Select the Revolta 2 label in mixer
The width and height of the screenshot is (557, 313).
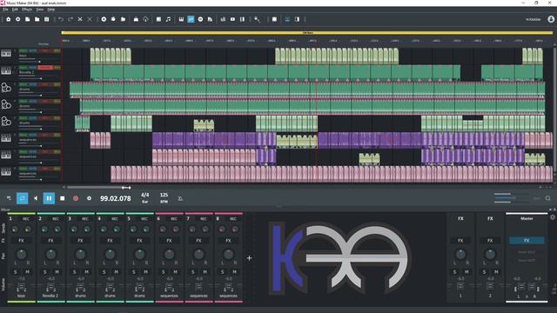pos(50,296)
